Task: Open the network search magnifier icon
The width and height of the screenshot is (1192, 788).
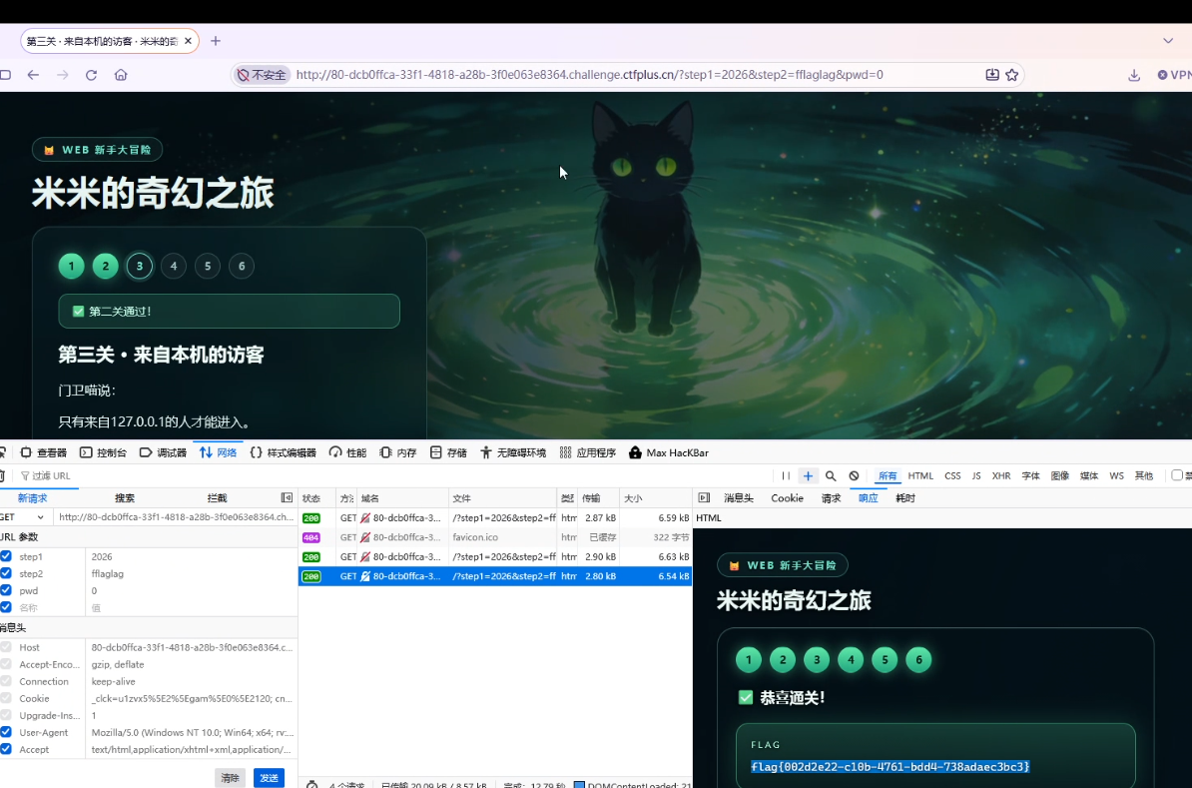Action: pos(831,476)
